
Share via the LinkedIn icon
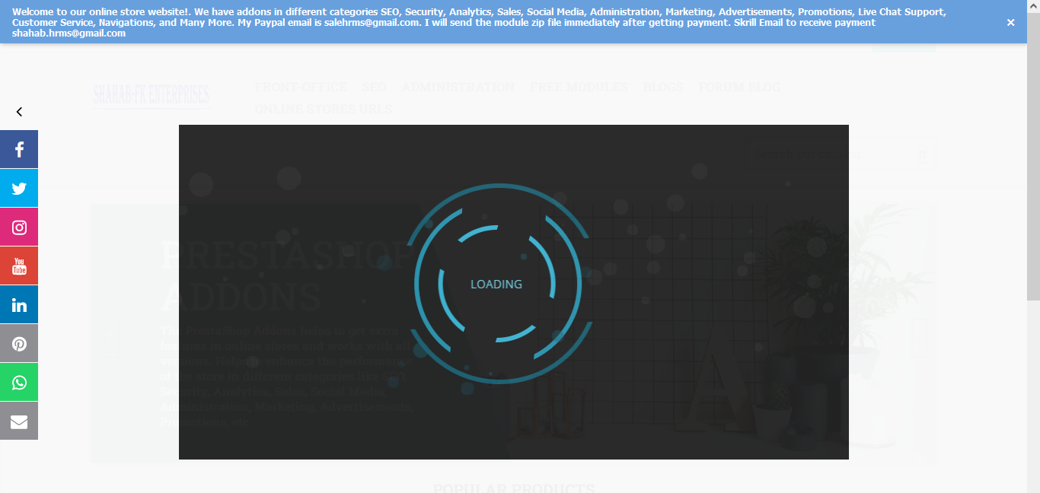(19, 304)
